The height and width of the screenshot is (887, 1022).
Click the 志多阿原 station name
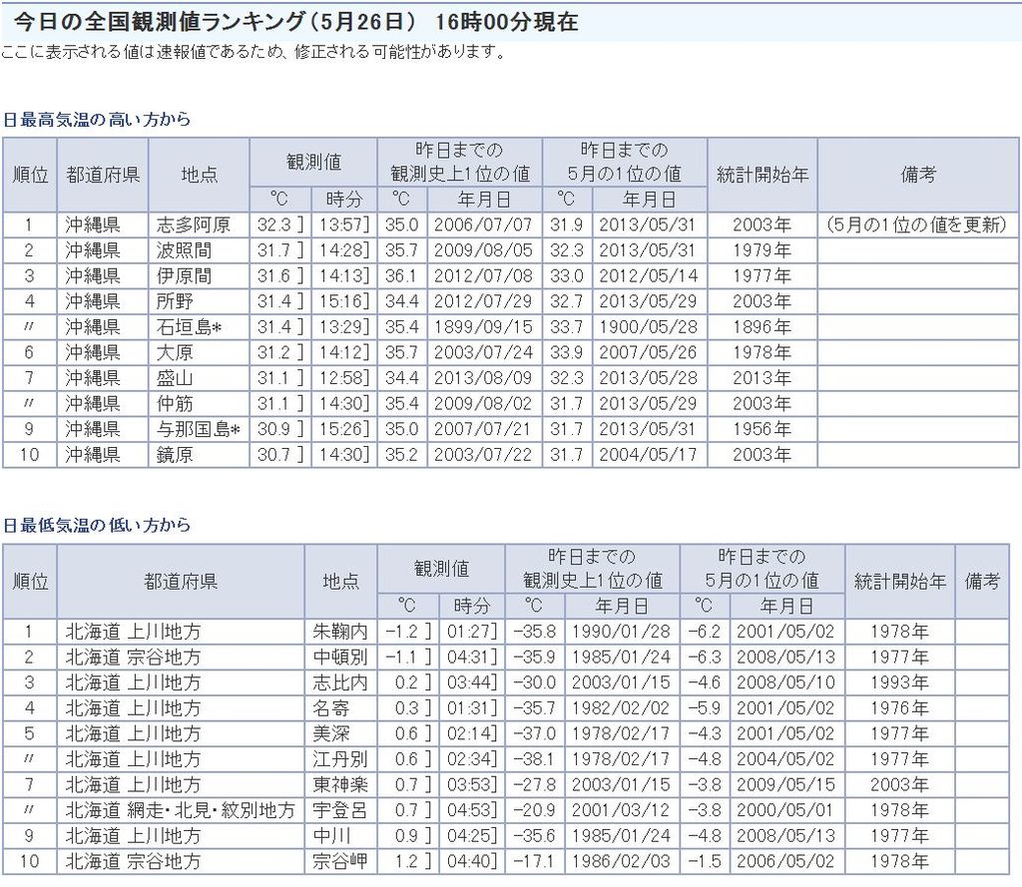pos(194,224)
